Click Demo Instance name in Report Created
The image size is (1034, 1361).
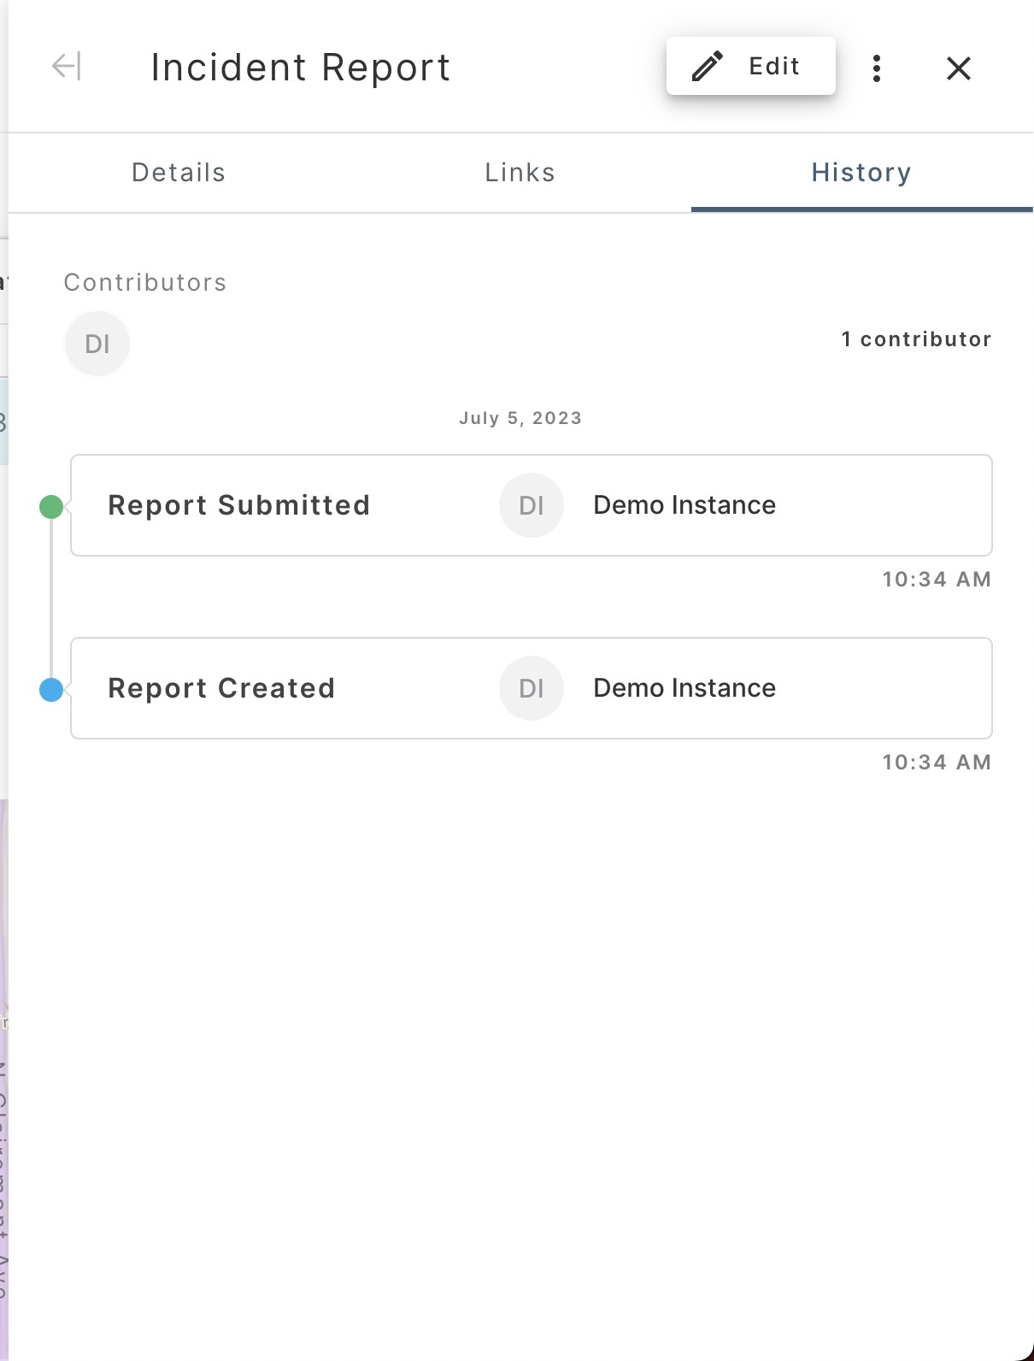(x=684, y=688)
